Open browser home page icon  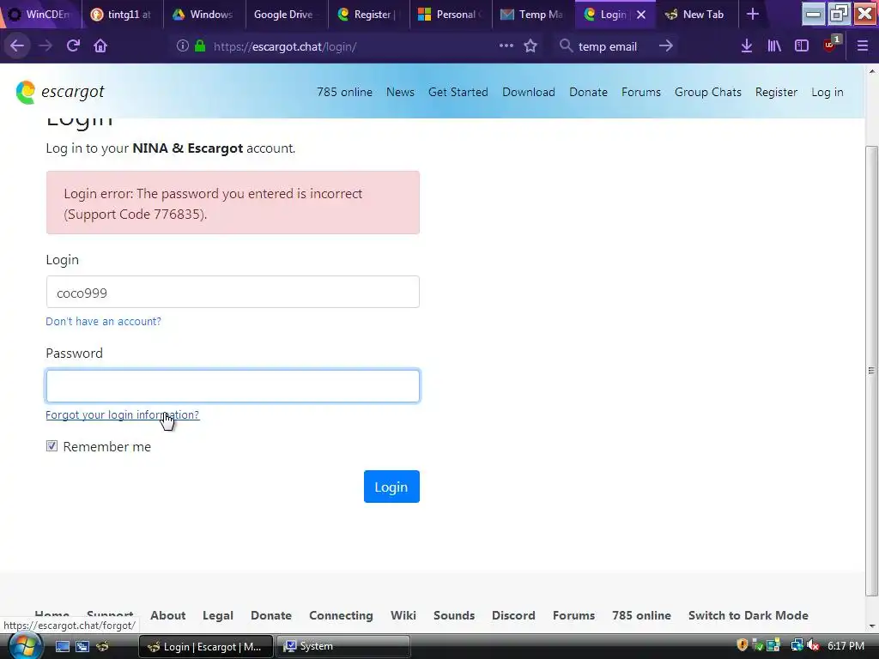coord(100,46)
